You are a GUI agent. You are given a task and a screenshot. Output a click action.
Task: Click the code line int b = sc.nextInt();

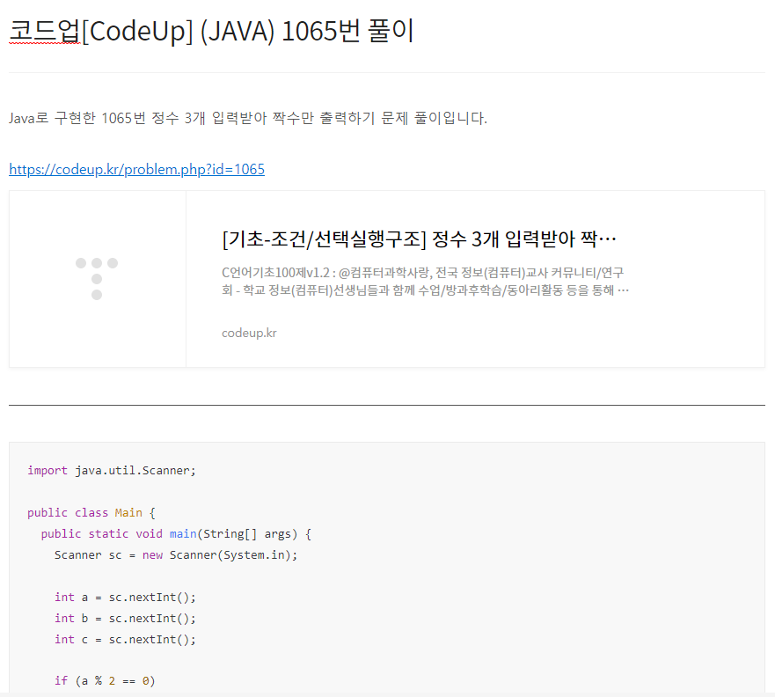pos(125,619)
